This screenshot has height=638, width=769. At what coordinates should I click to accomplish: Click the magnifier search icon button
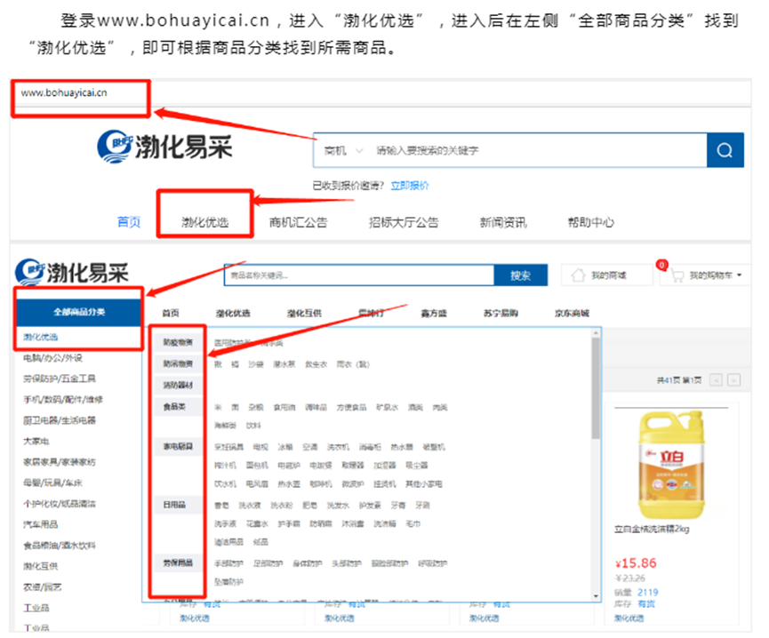click(725, 150)
